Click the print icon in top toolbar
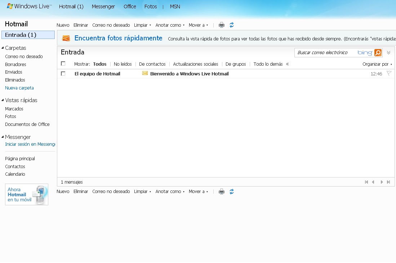 [222, 25]
